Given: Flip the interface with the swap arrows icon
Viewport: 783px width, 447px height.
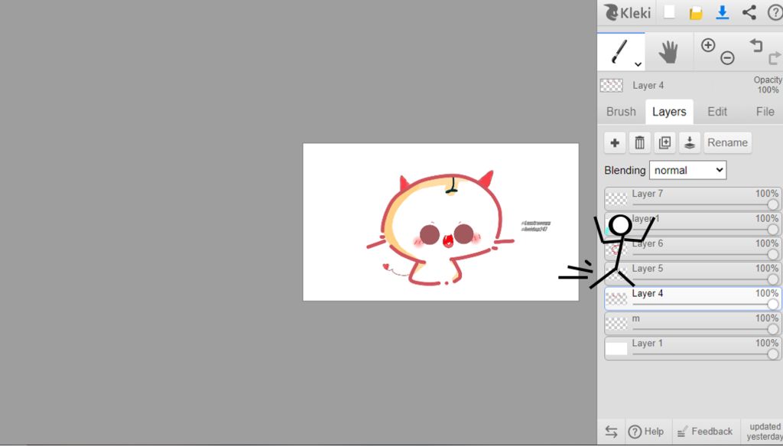Looking at the screenshot, I should tap(611, 432).
